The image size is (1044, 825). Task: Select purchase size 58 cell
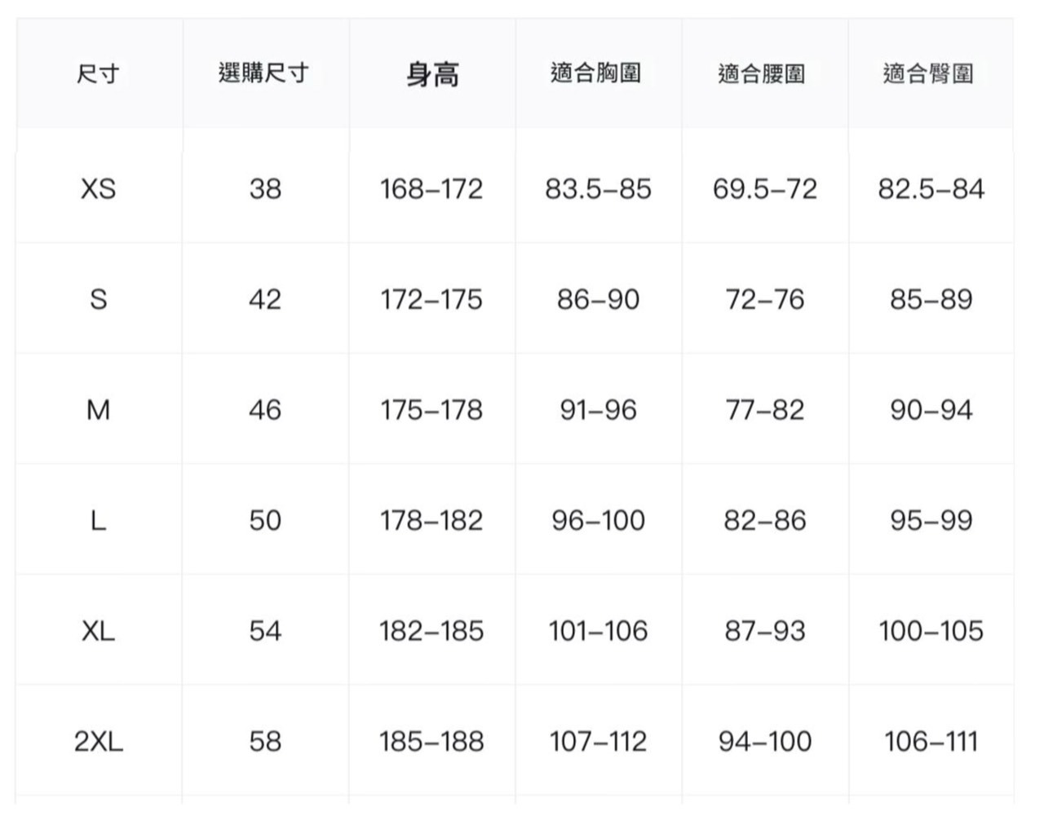pos(265,741)
